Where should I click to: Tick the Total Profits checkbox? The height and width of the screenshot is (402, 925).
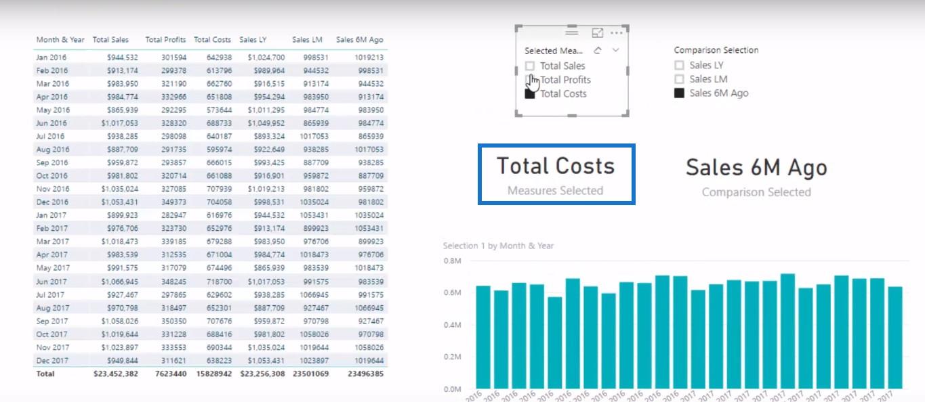click(530, 80)
